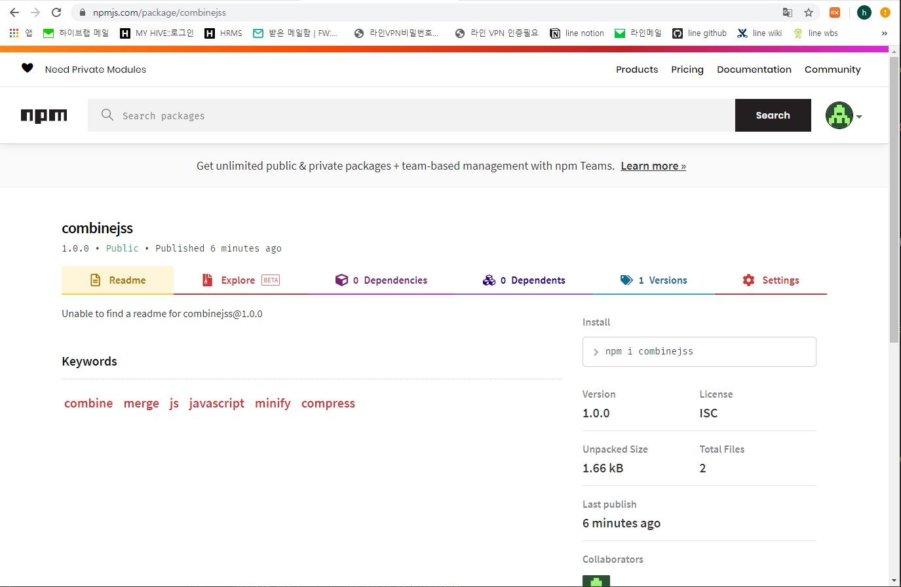Open the line notion bookmark
Viewport: 901px width, 587px height.
tap(577, 33)
